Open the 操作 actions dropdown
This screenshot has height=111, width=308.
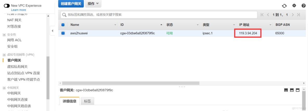pos(93,4)
